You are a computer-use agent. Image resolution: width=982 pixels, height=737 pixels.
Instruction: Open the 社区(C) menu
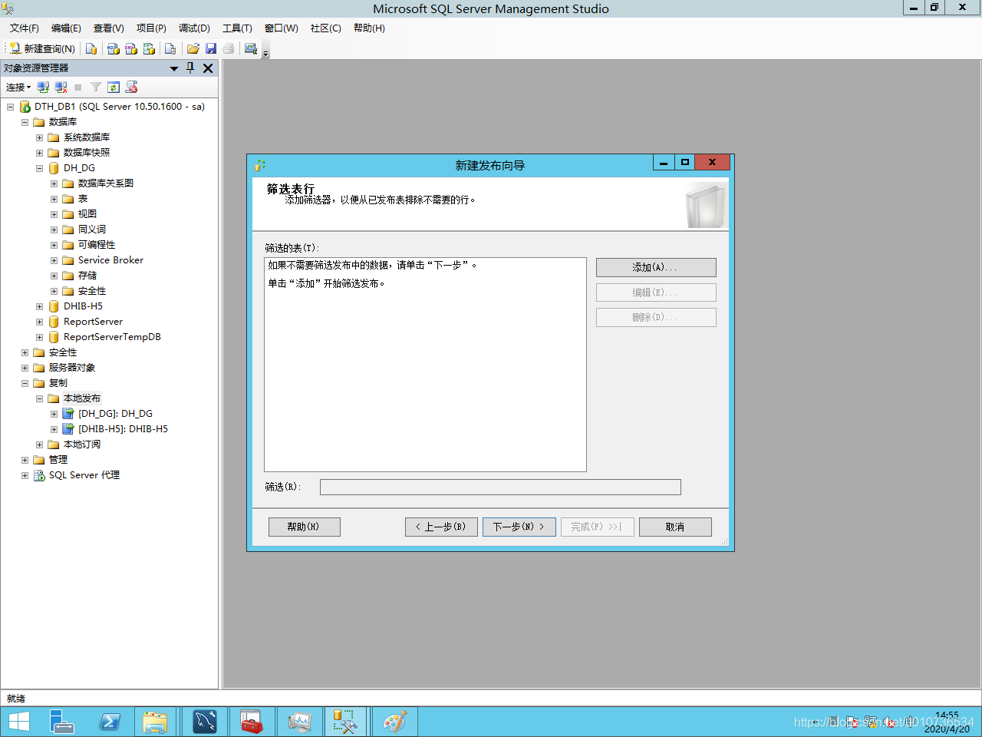click(326, 28)
